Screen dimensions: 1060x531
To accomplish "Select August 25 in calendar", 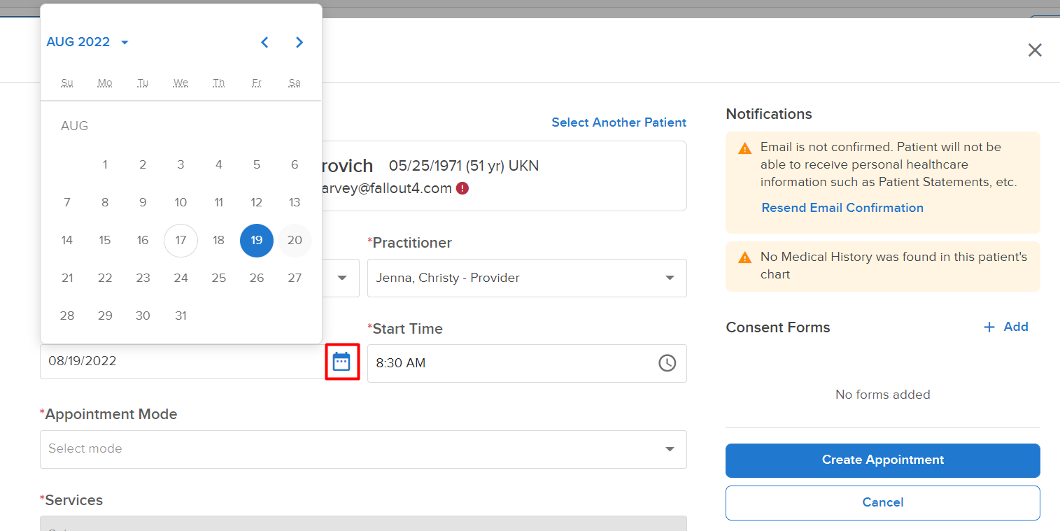I will 219,278.
